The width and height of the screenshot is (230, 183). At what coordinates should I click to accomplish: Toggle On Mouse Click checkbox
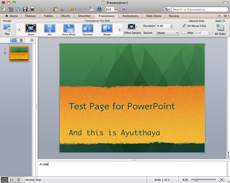[184, 26]
